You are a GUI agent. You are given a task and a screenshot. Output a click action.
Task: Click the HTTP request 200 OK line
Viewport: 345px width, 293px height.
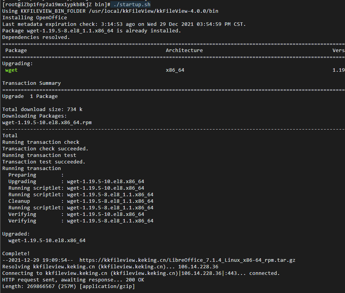click(x=73, y=280)
